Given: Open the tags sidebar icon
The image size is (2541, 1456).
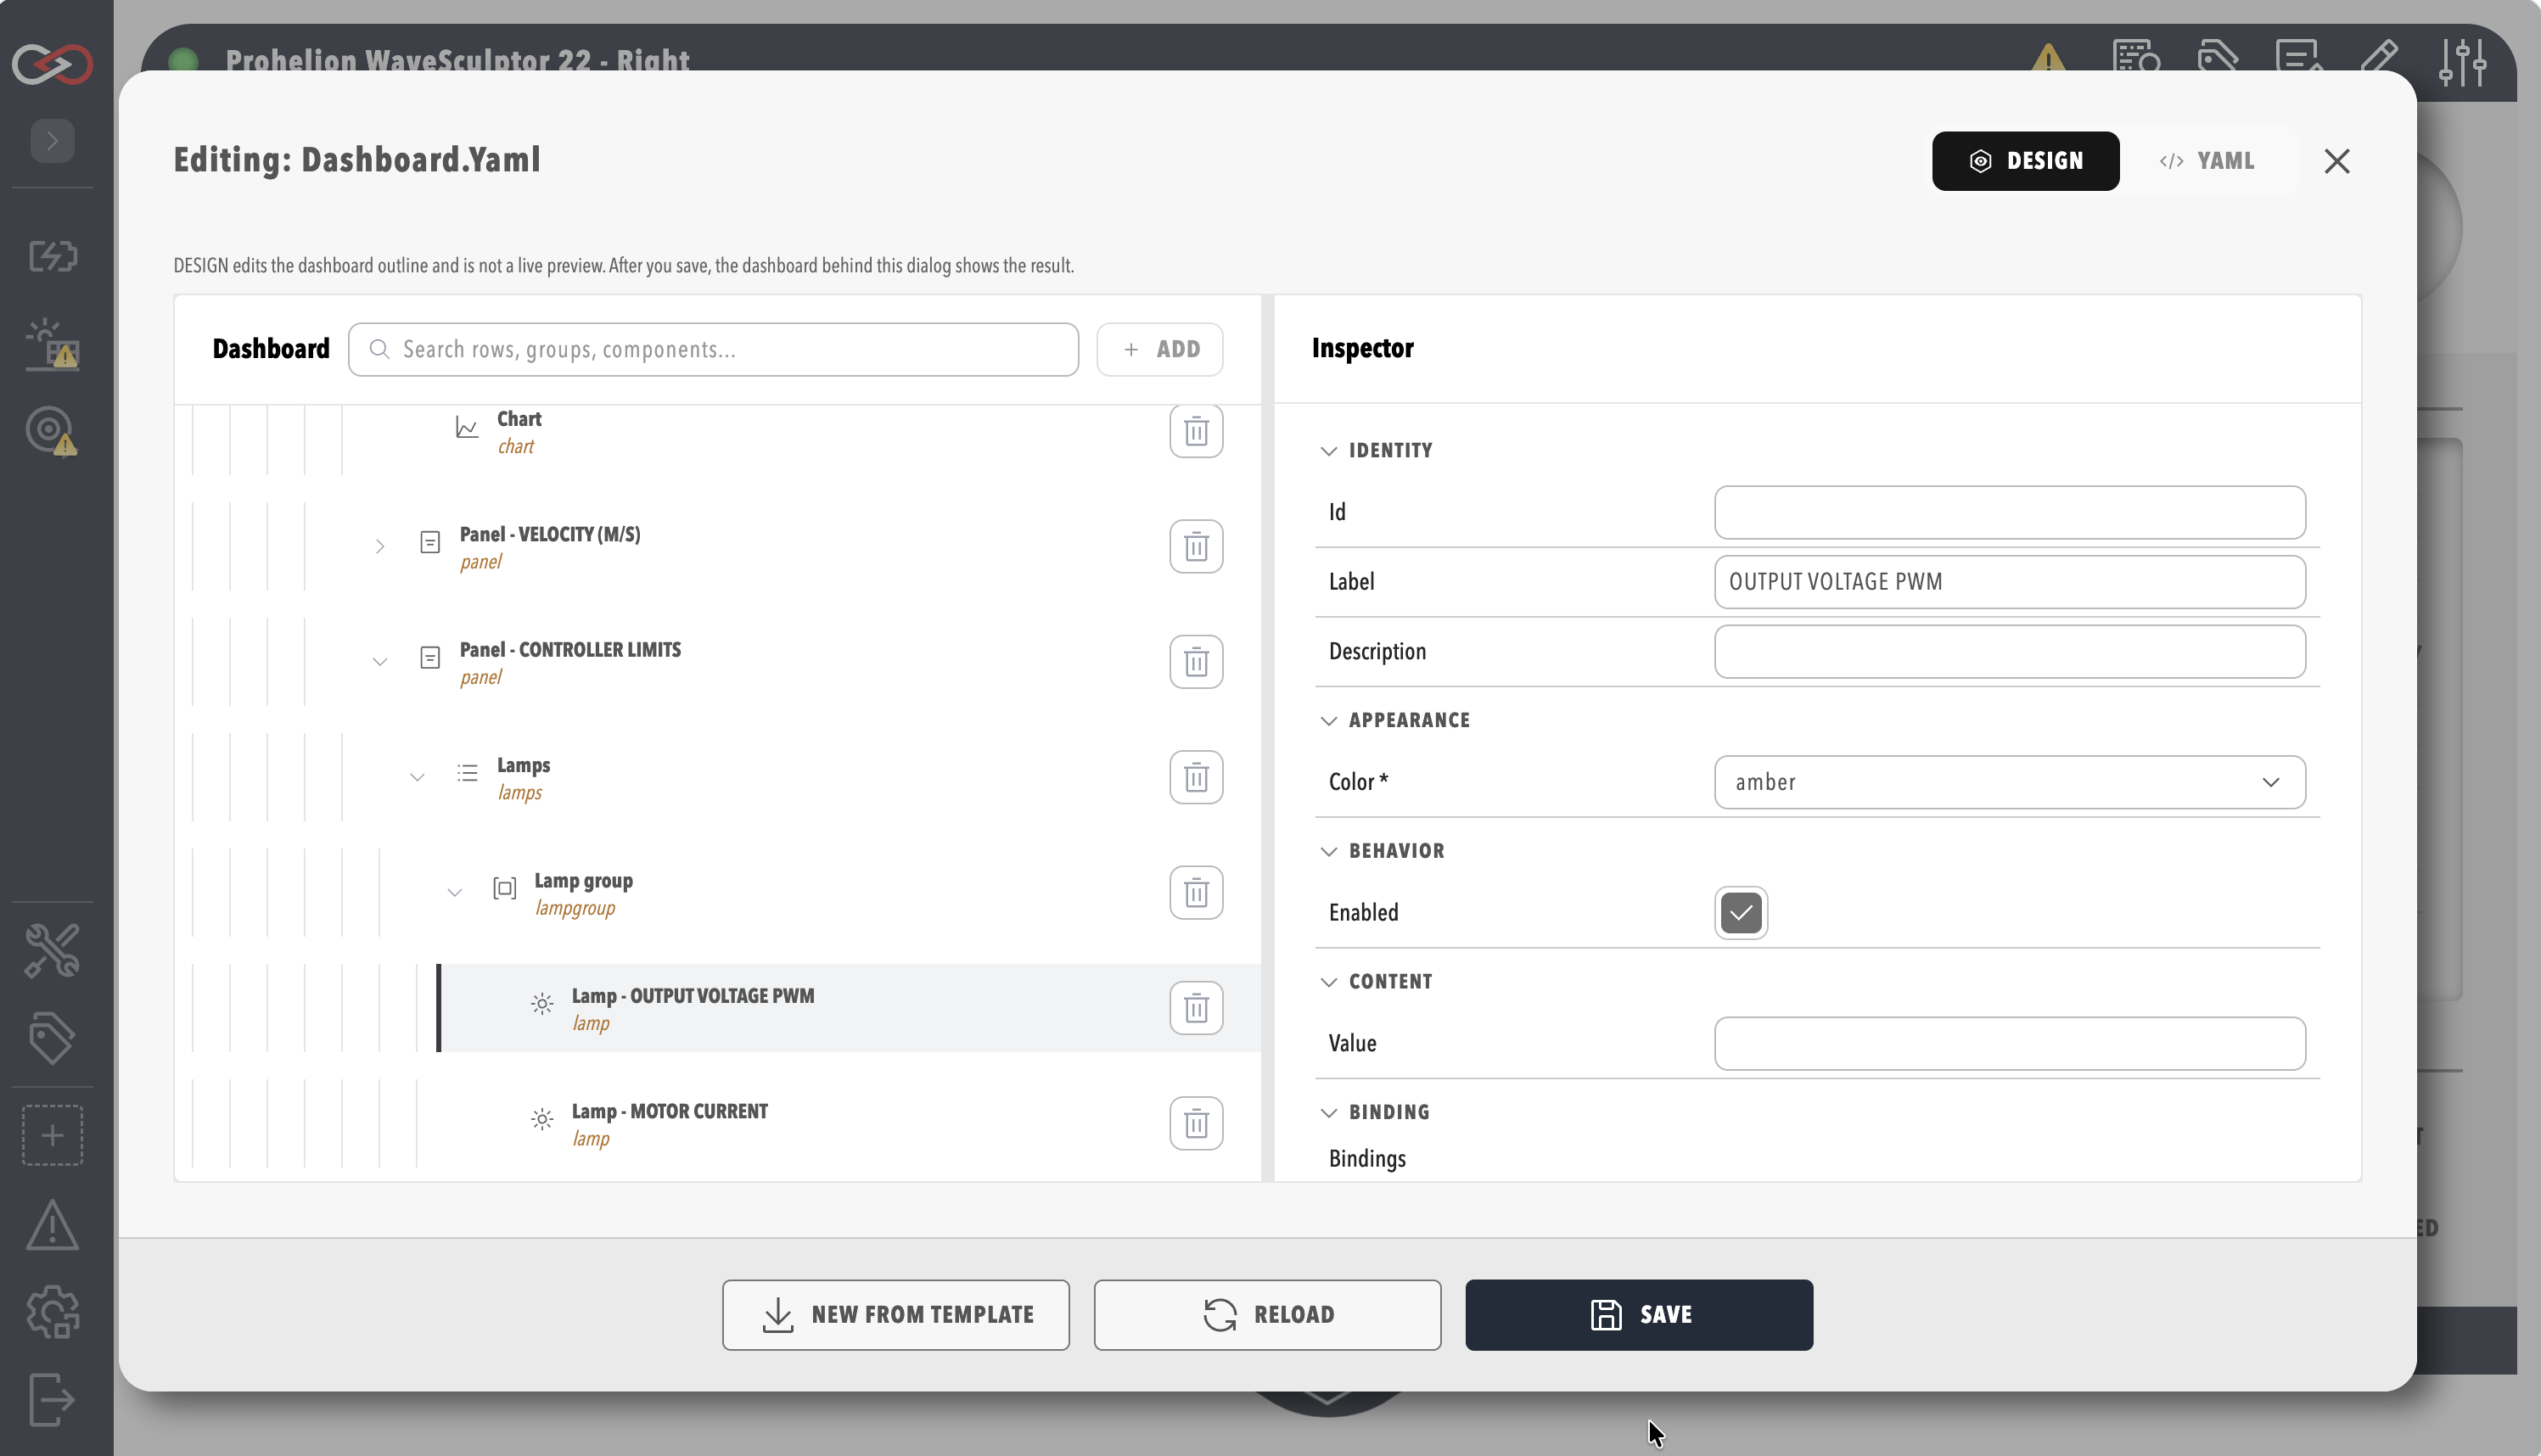Looking at the screenshot, I should tap(52, 1038).
